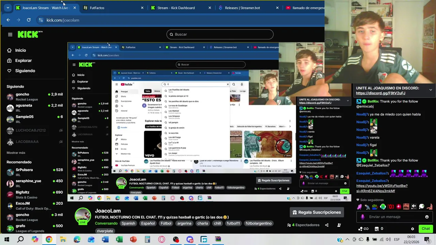The height and width of the screenshot is (245, 436).
Task: Go back in Chrome
Action: (8, 20)
